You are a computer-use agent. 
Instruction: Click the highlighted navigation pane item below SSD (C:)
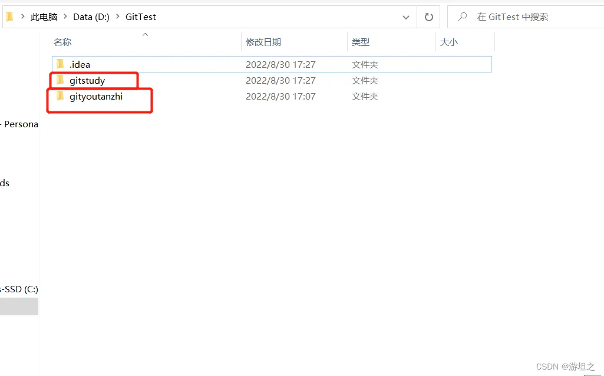[19, 306]
